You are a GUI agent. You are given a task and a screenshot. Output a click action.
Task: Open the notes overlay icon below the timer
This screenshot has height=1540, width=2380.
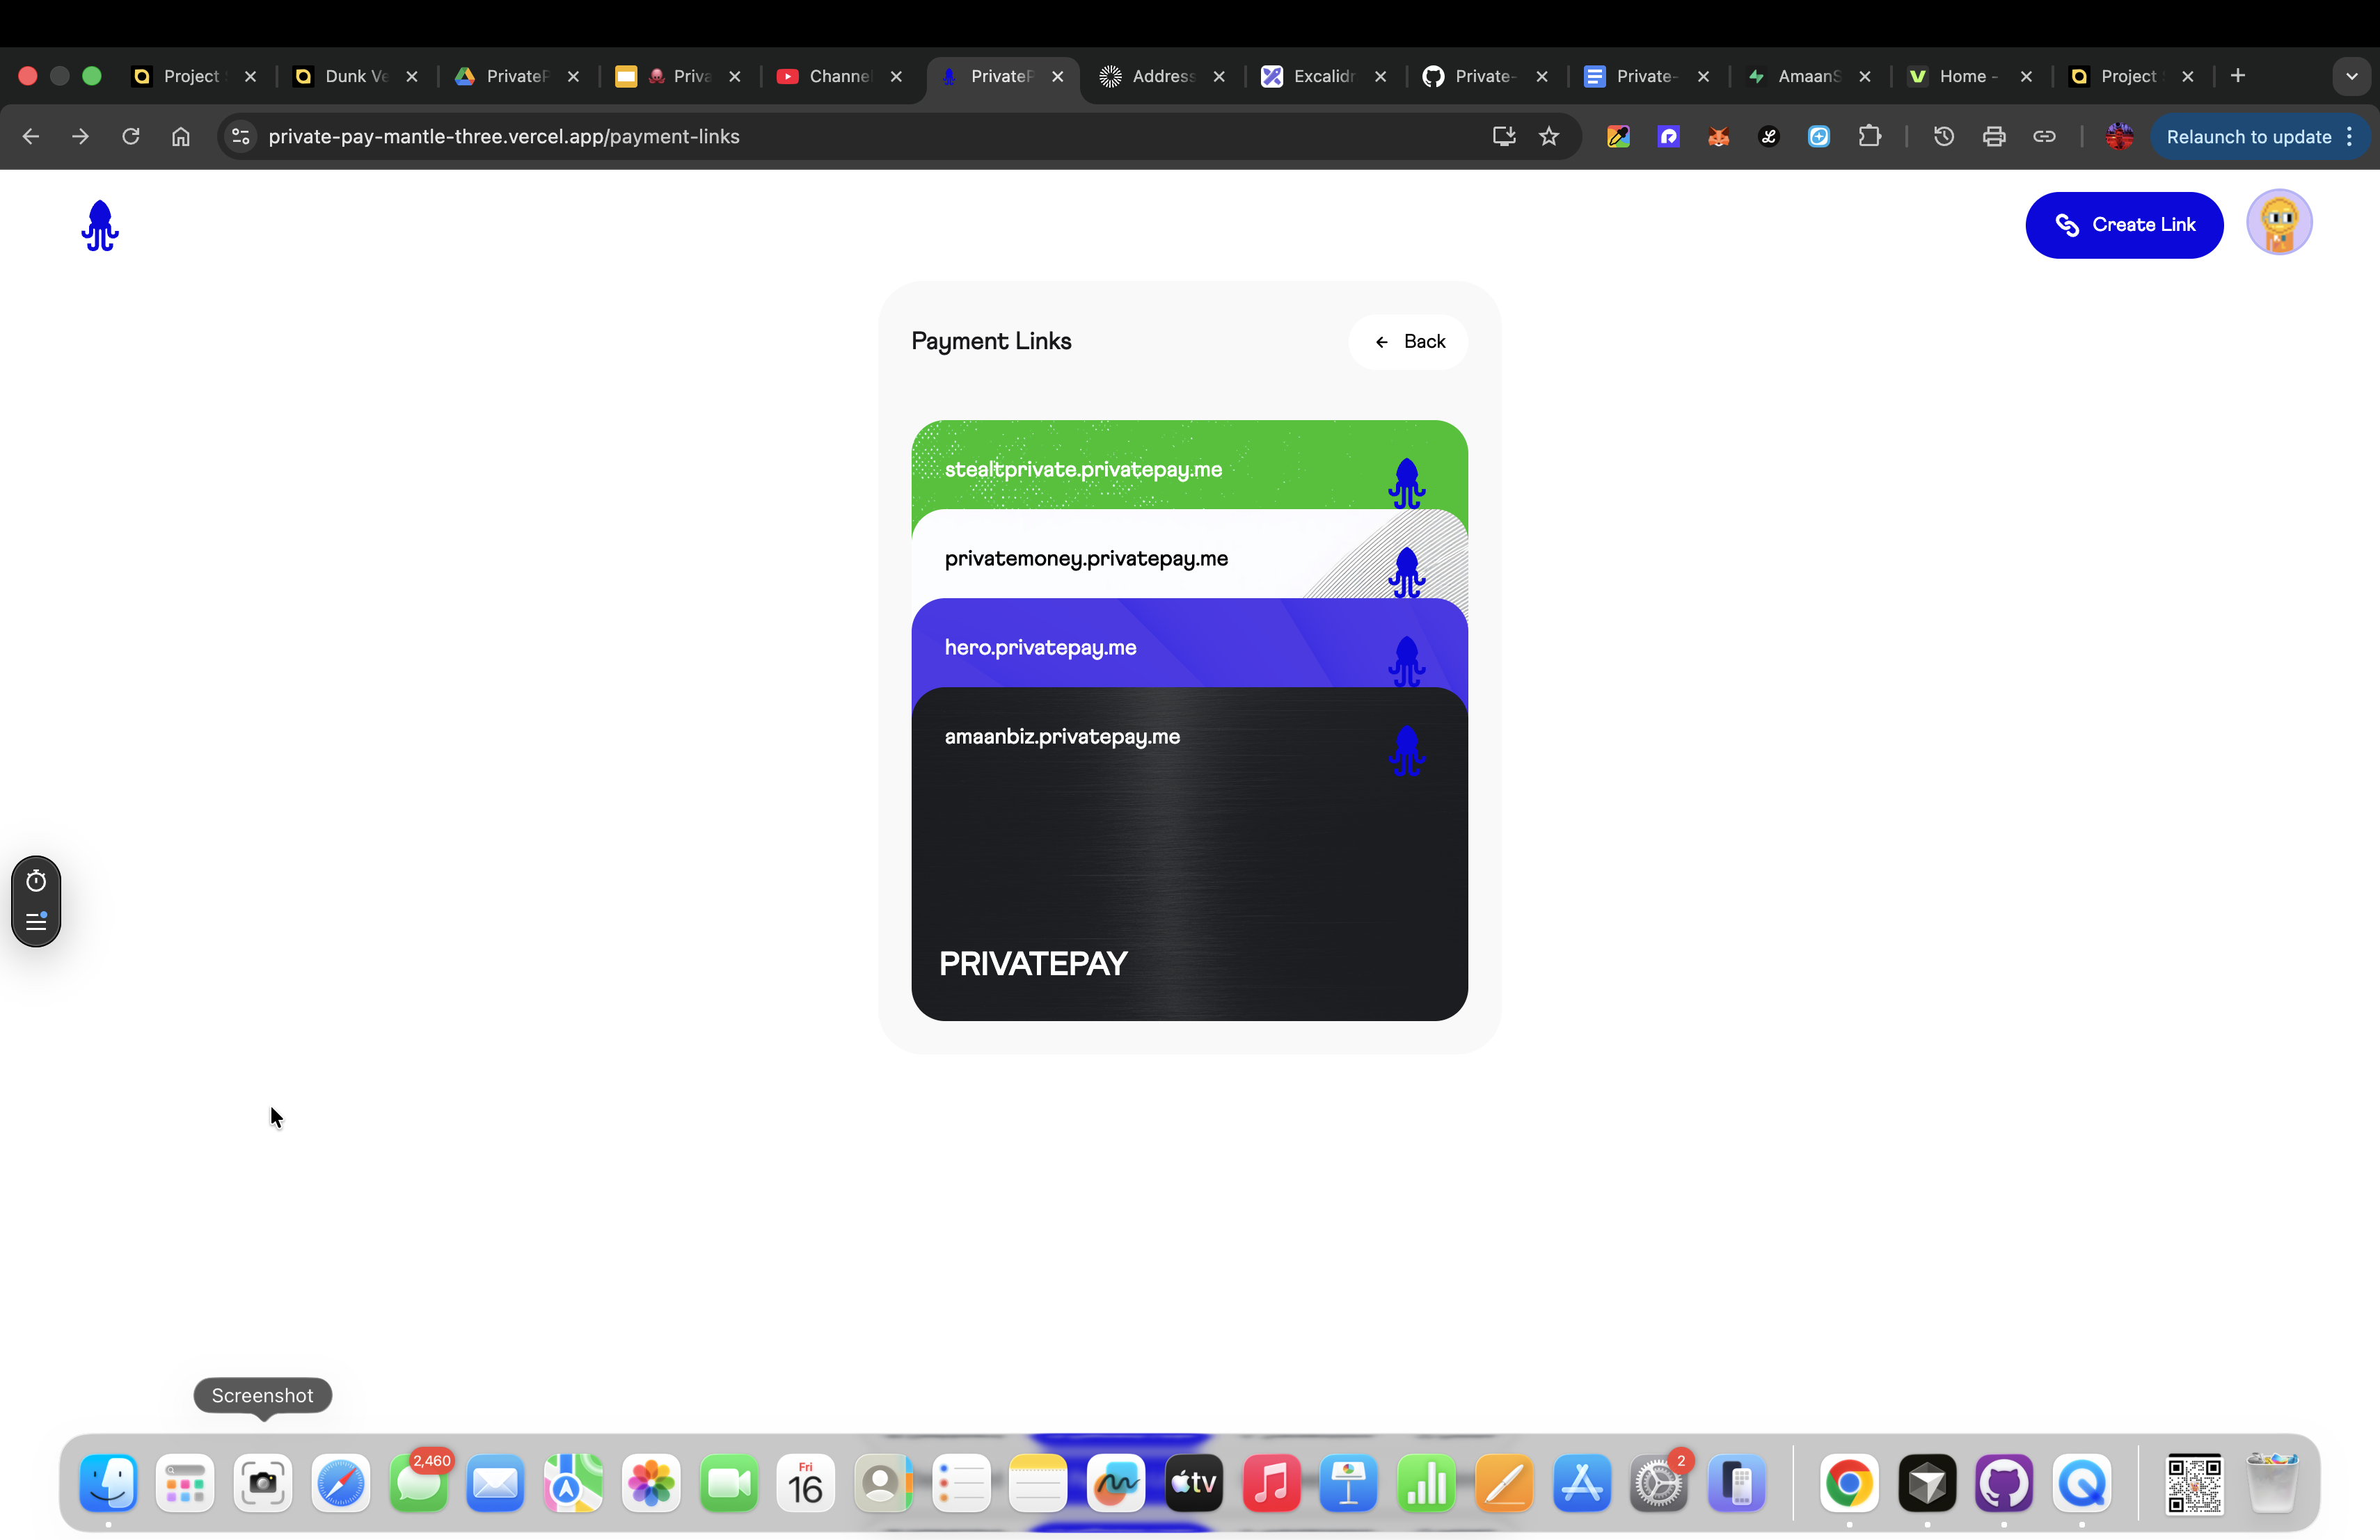click(36, 922)
